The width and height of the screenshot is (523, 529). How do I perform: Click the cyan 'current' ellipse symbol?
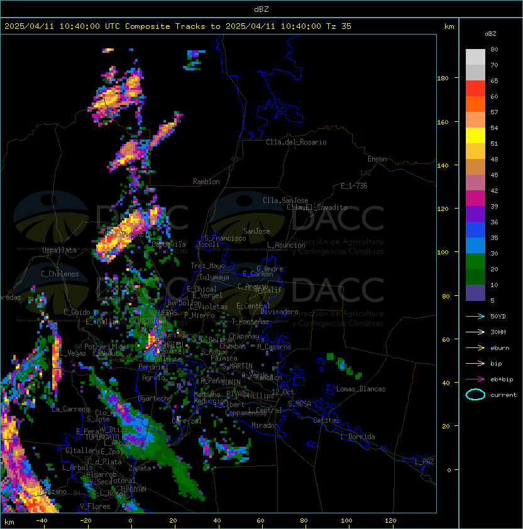coord(475,395)
